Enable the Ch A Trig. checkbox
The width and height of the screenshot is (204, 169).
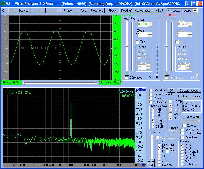[138, 42]
